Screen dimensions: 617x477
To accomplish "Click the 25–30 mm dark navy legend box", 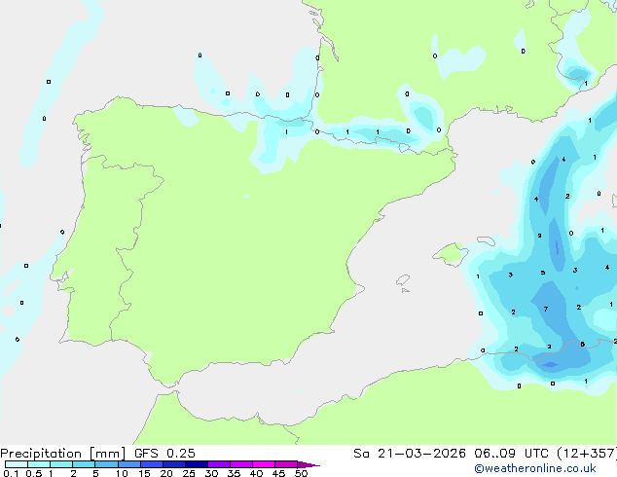I will click(196, 464).
